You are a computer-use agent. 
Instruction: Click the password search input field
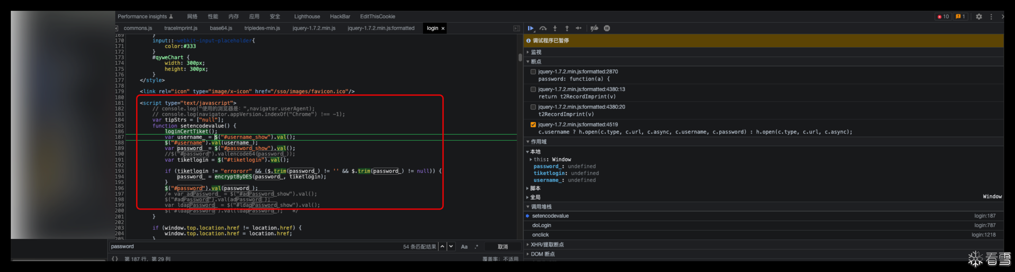click(255, 246)
